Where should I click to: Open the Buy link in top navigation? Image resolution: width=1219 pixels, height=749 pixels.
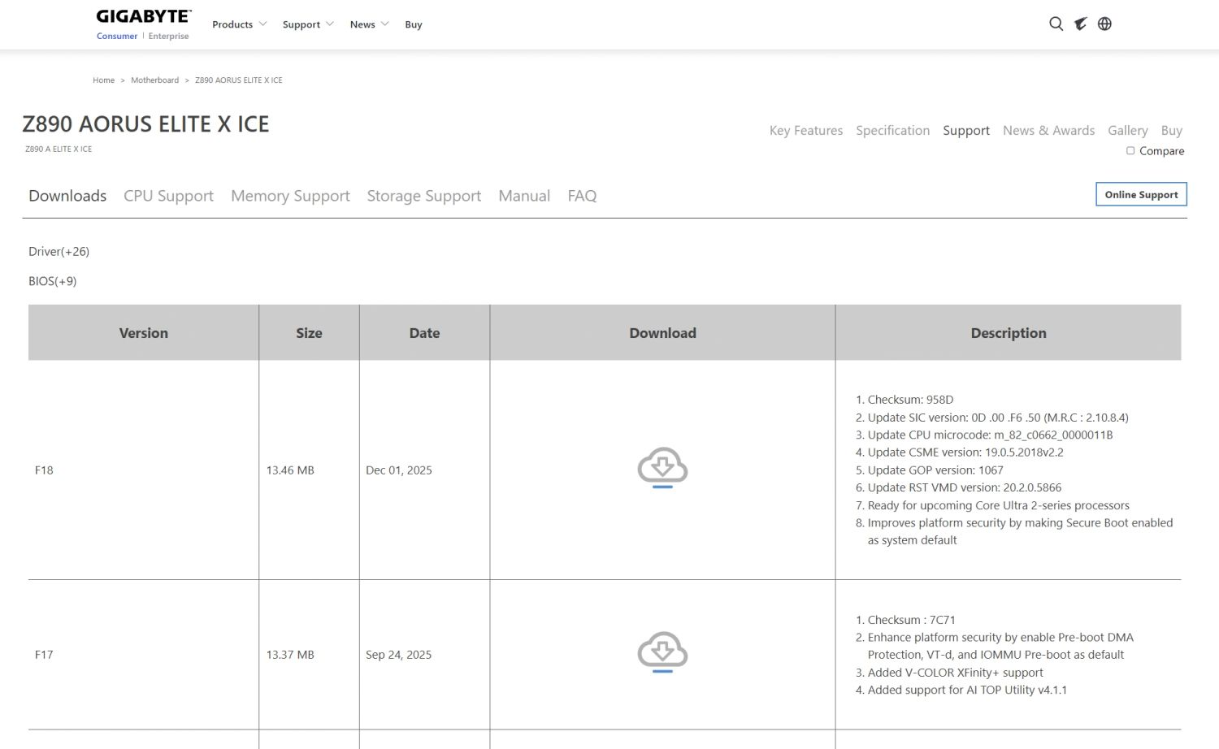[x=414, y=24]
